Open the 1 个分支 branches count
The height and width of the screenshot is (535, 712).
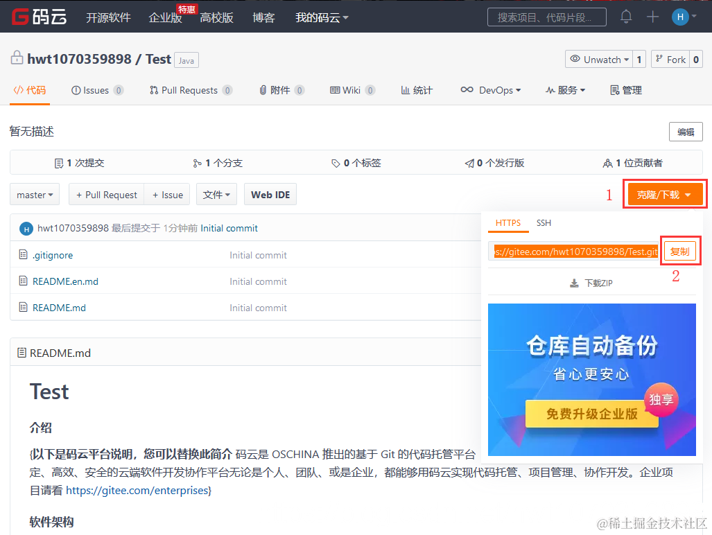[x=218, y=163]
